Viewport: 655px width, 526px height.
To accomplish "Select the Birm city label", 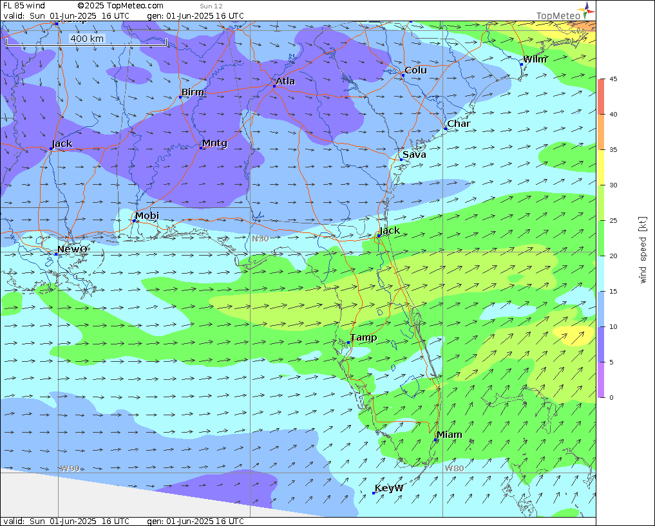I will click(193, 92).
